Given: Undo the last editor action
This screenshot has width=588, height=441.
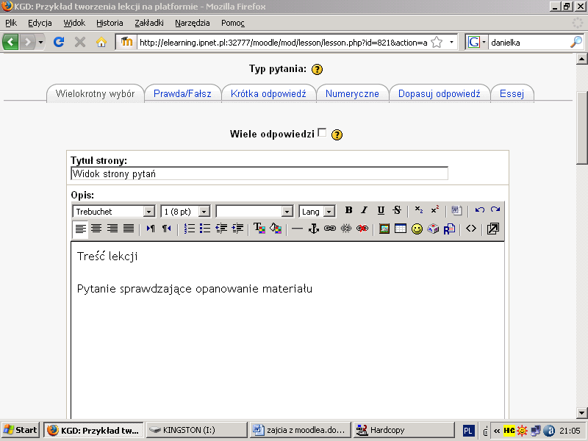Looking at the screenshot, I should [479, 210].
